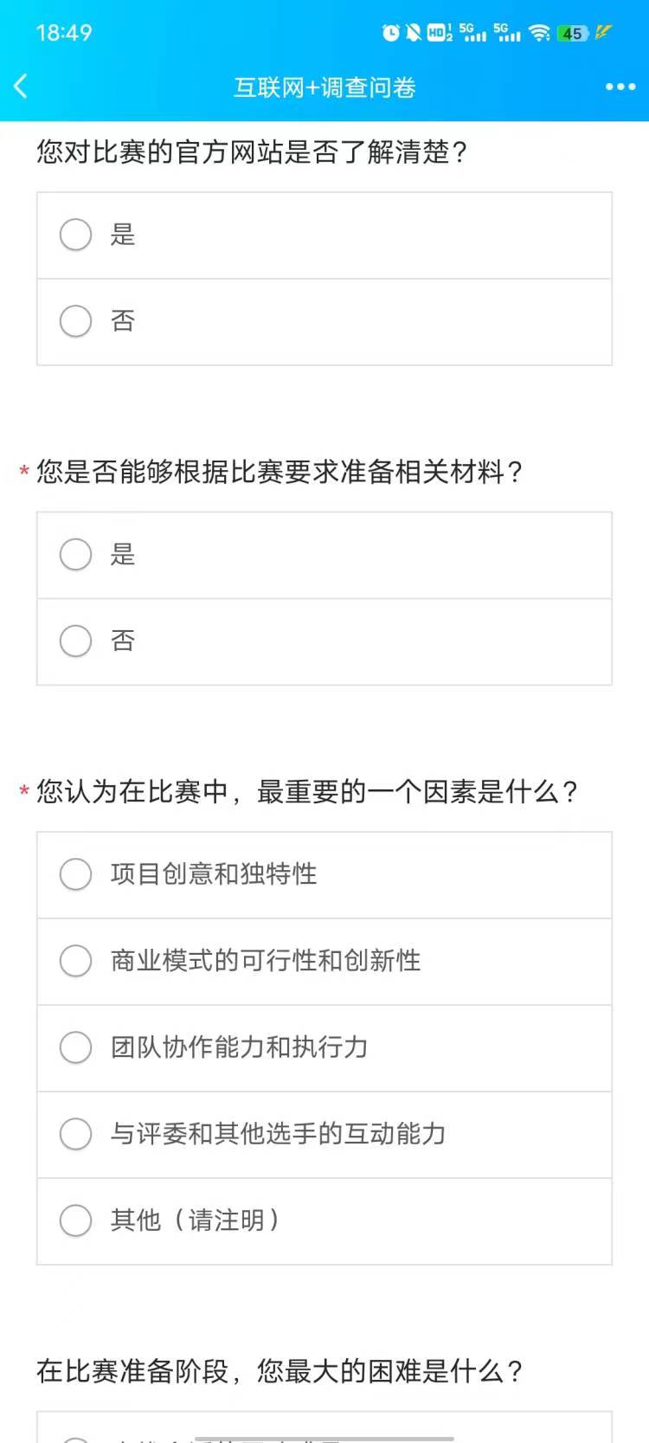Viewport: 649px width, 1443px height.
Task: Tap the HD call status icon
Action: point(439,33)
